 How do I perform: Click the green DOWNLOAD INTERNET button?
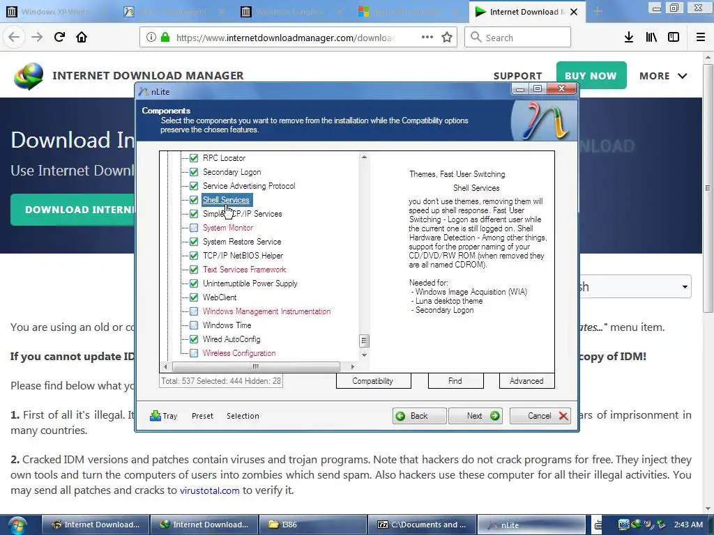coord(73,210)
